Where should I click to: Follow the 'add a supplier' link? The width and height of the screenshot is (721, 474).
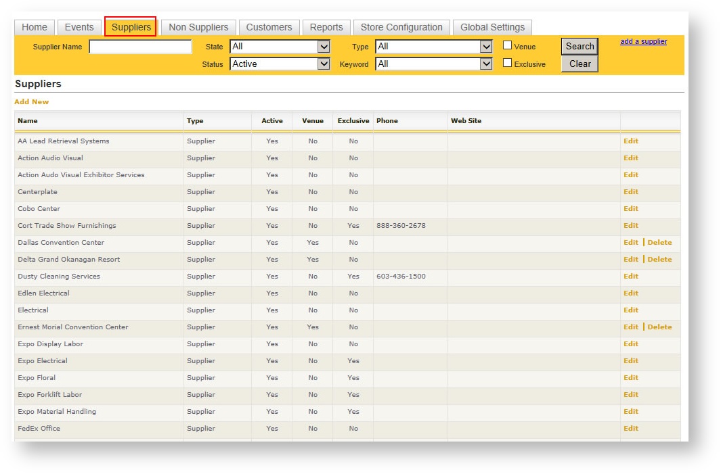point(643,42)
